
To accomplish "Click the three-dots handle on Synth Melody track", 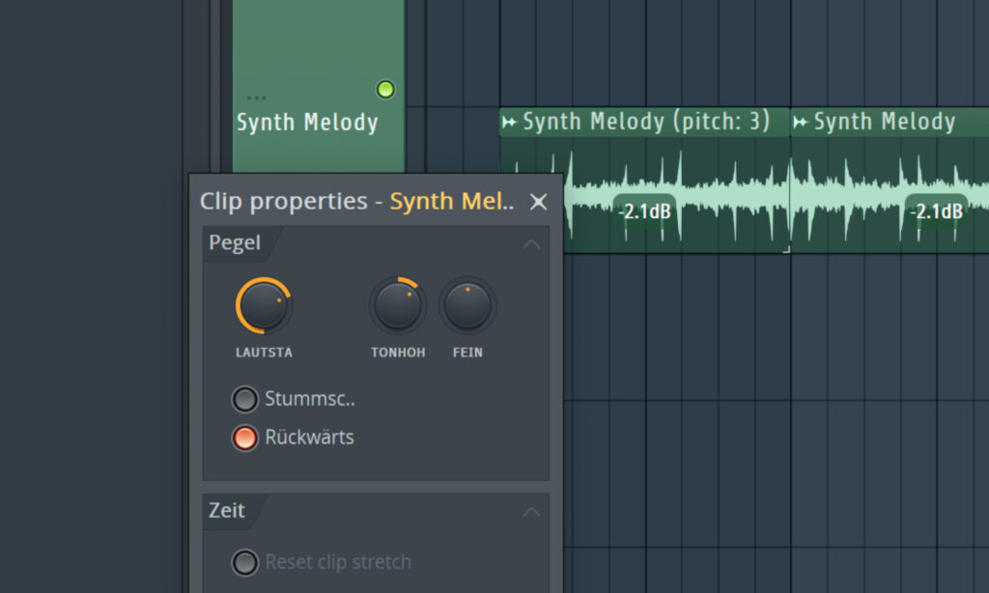I will coord(256,98).
